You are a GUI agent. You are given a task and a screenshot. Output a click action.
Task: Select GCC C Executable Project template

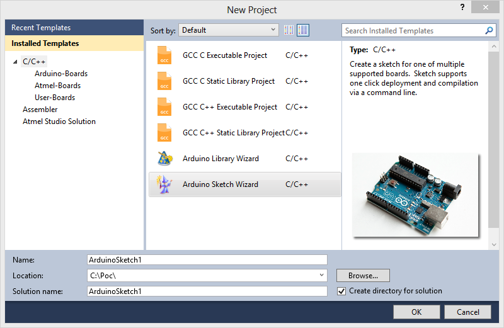tap(244, 55)
